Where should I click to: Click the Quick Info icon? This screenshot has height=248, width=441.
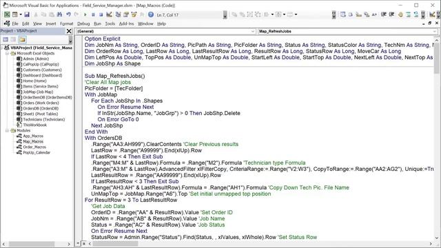click(x=358, y=14)
